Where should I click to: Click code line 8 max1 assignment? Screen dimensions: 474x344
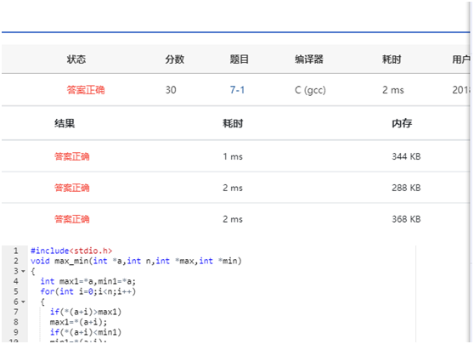pos(78,322)
